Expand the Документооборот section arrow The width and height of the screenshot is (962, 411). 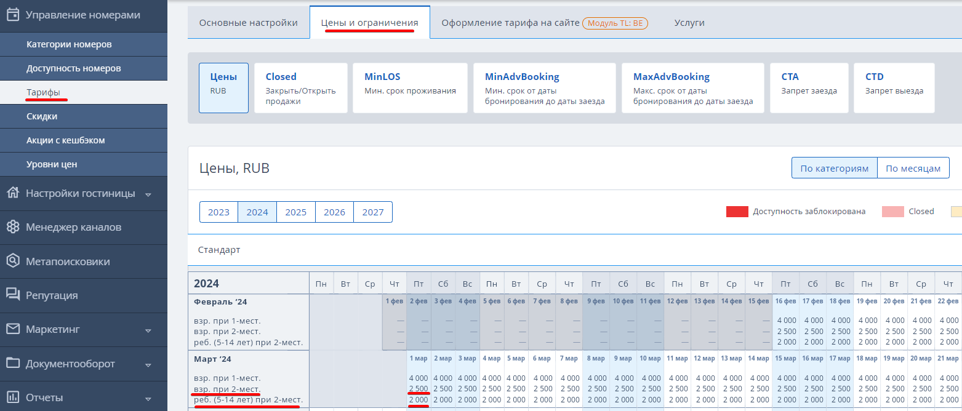148,364
